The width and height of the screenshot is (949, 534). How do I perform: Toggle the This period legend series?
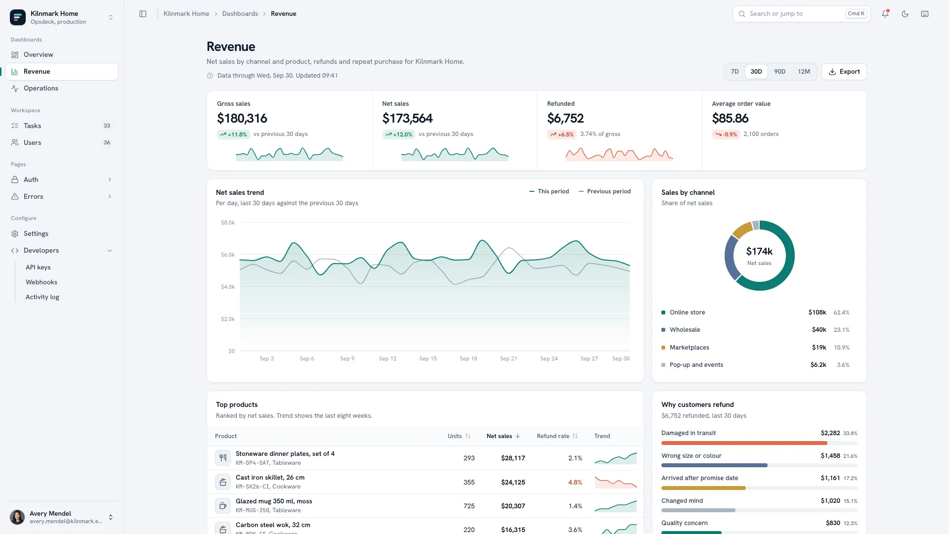pyautogui.click(x=549, y=191)
